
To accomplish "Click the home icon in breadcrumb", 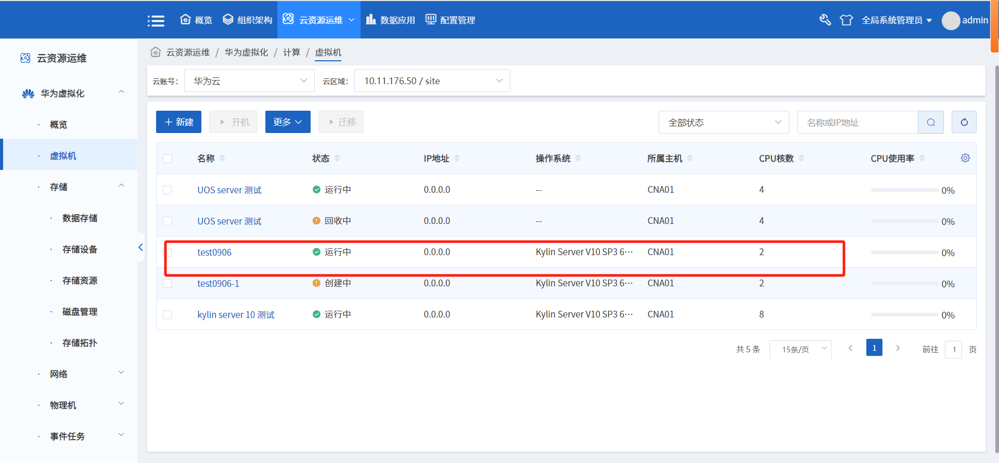I will [155, 52].
